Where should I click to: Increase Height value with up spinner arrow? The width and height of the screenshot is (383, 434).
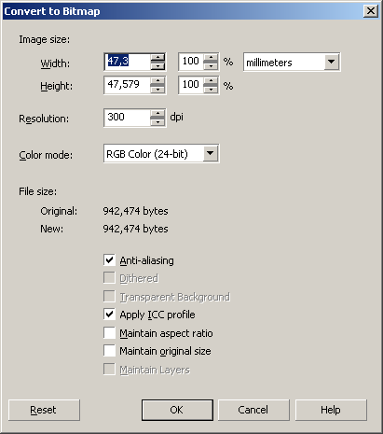(x=157, y=81)
